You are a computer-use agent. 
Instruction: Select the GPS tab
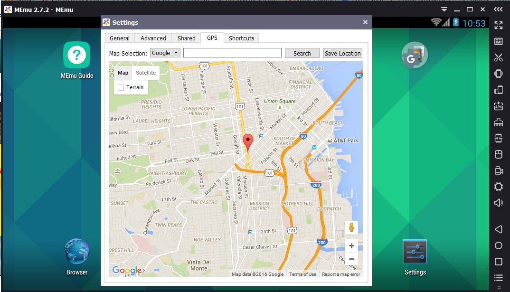pyautogui.click(x=212, y=38)
